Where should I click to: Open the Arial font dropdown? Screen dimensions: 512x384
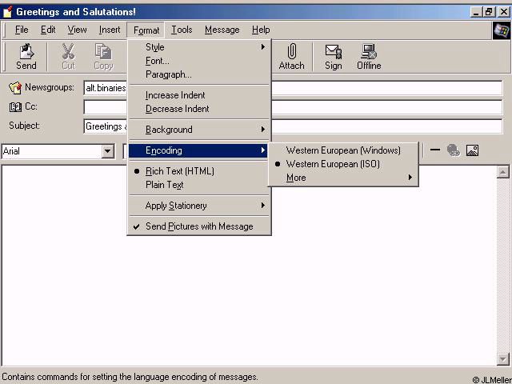tap(107, 151)
